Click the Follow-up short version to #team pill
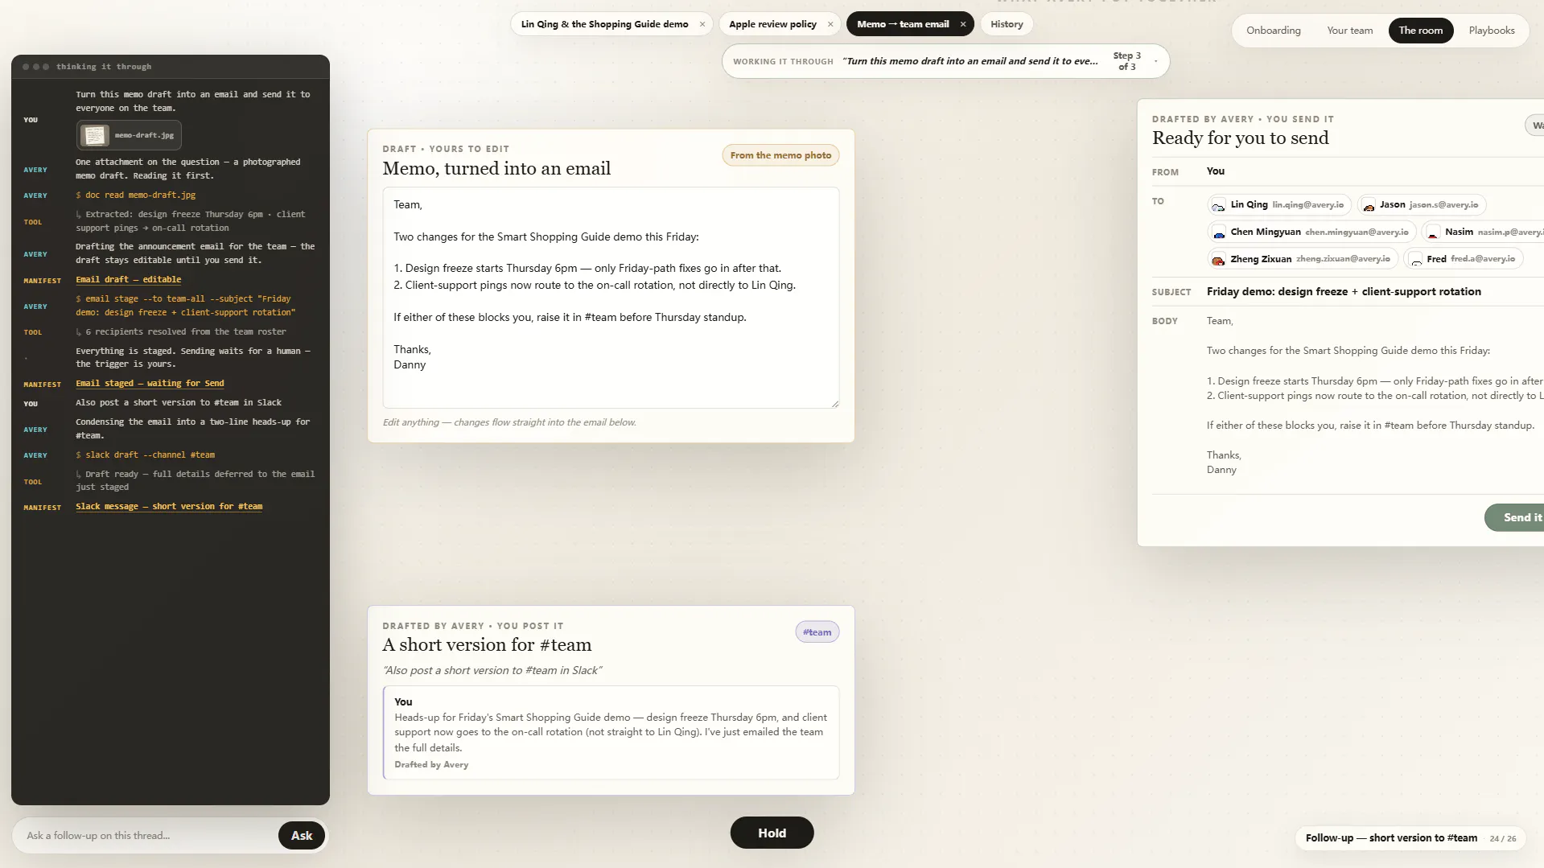 (1410, 838)
